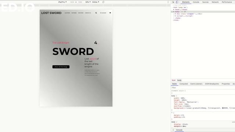Select the Console drawer tab at bottom
This screenshot has height=132, width=235.
179,130
